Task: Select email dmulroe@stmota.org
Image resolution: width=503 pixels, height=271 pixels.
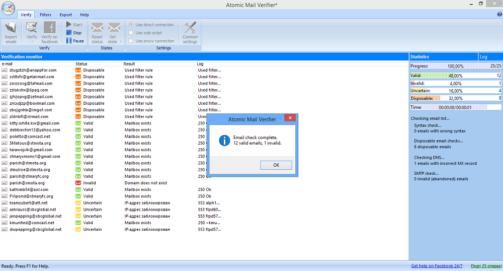Action: (30, 170)
